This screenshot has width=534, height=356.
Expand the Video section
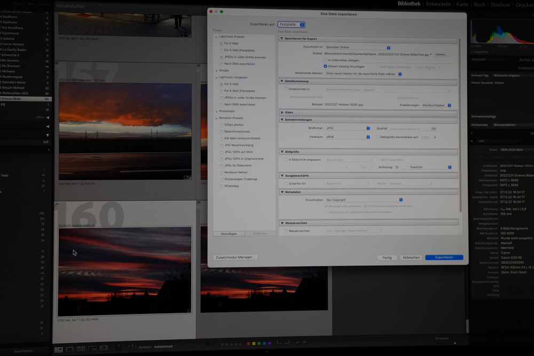click(x=282, y=112)
